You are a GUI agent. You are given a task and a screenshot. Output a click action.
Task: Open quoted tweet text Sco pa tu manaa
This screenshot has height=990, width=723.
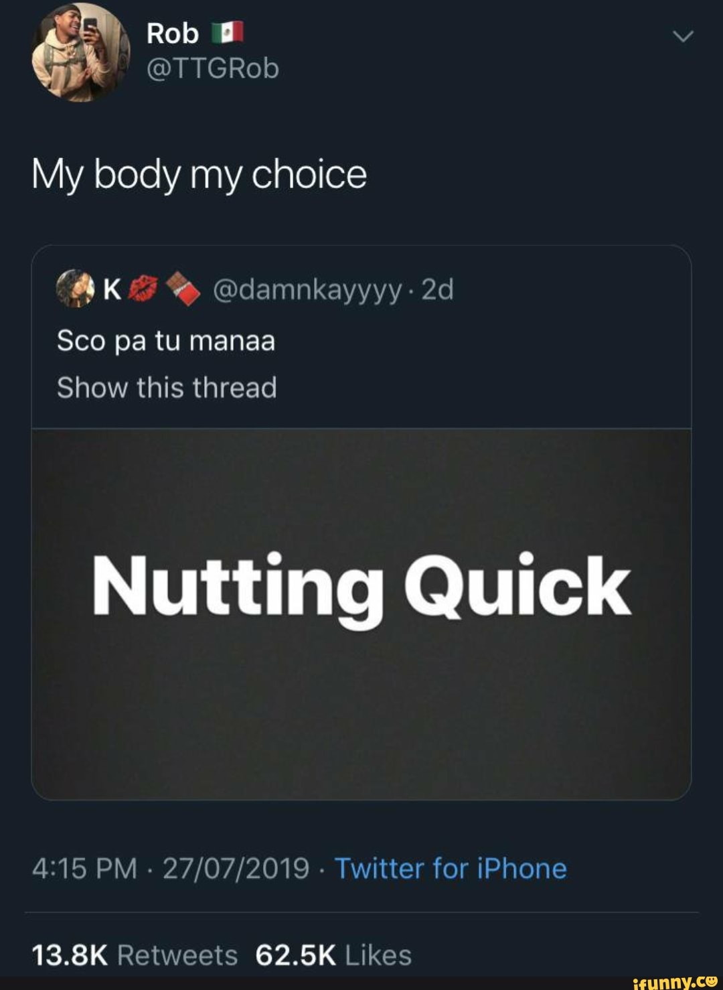[x=166, y=341]
